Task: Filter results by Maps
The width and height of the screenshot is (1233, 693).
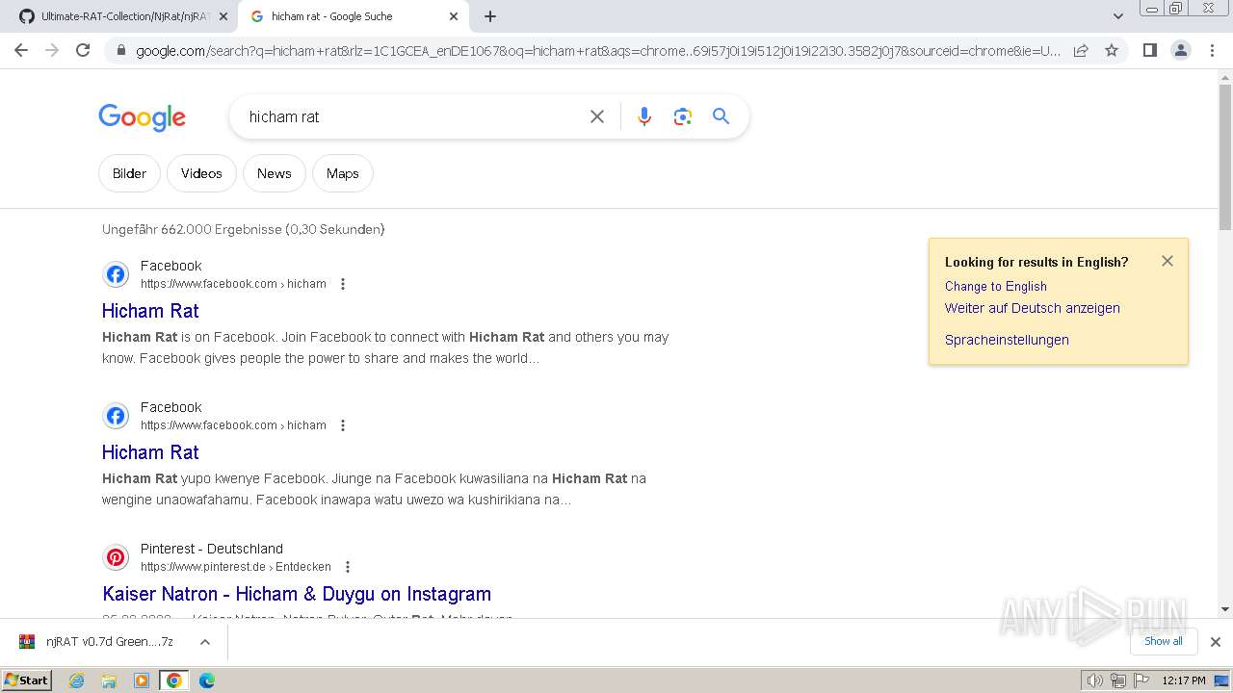Action: [x=342, y=173]
